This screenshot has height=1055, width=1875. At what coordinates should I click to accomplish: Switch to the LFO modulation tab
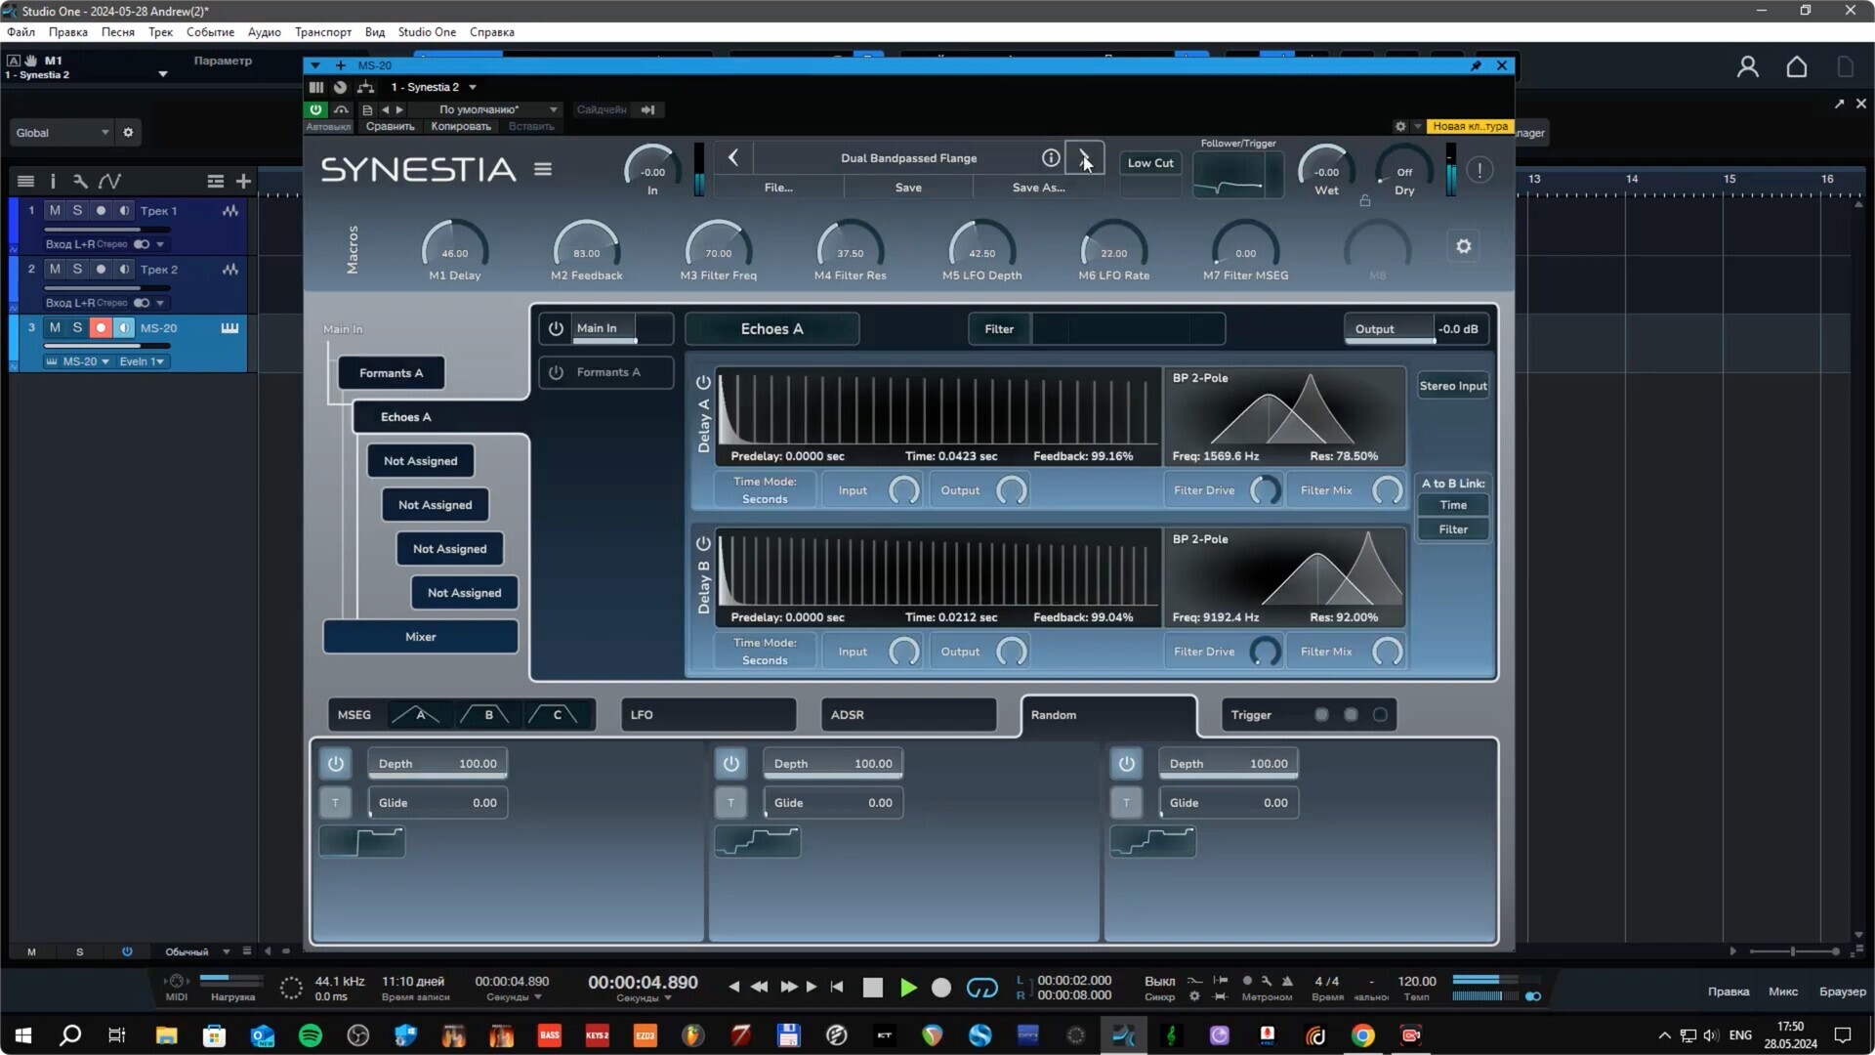[x=708, y=714]
